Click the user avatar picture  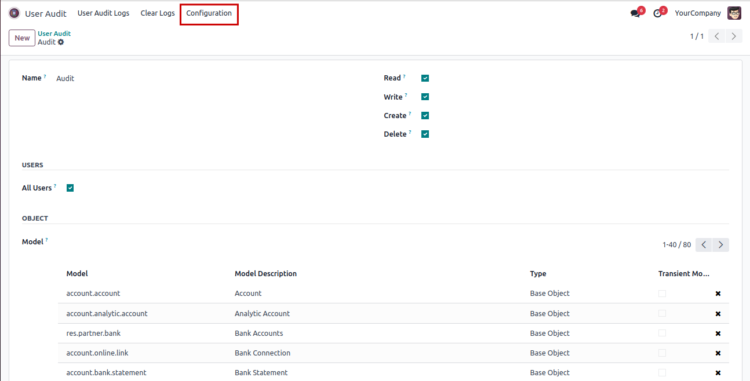[x=734, y=13]
